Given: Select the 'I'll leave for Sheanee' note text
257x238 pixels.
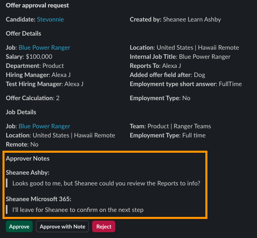Looking at the screenshot, I should [78, 210].
